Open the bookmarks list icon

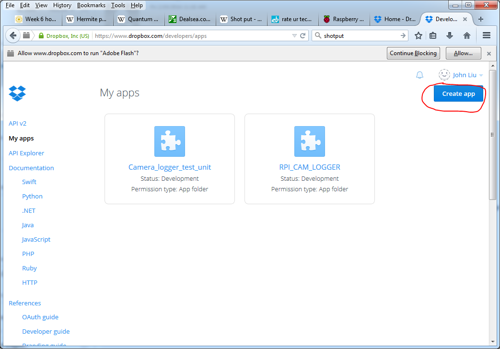[433, 35]
